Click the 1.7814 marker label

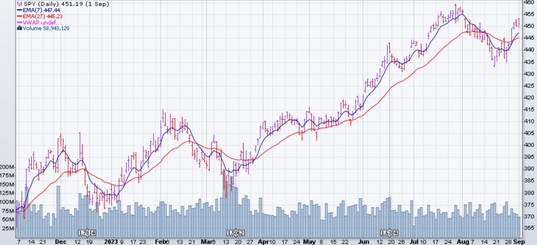point(87,233)
